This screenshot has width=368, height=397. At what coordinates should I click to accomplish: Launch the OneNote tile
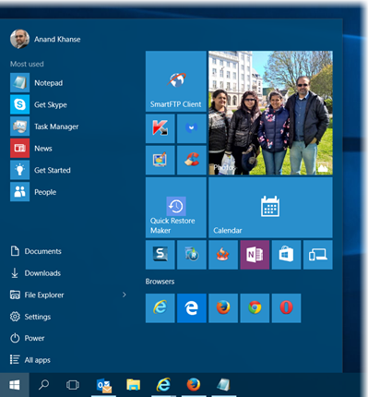(x=255, y=255)
